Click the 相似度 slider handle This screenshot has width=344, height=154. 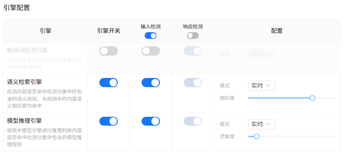(x=313, y=98)
